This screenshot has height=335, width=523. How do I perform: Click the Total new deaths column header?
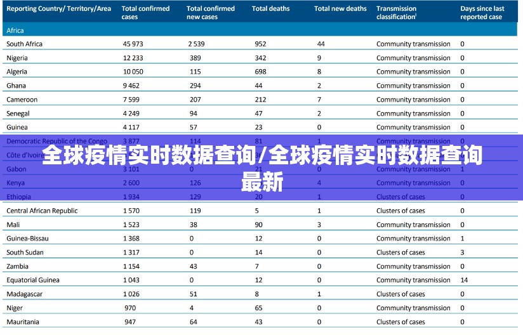[x=340, y=9]
